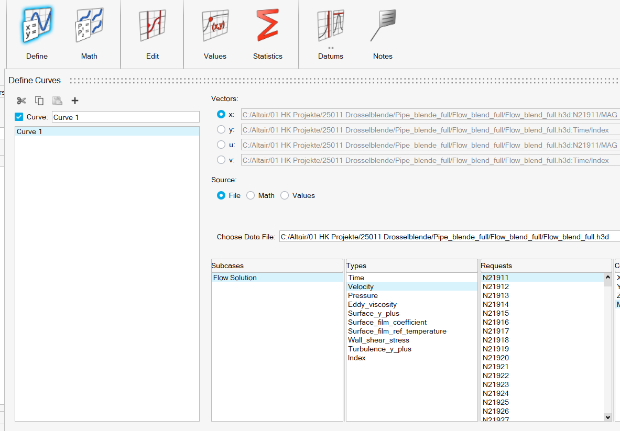Select request N21912

pyautogui.click(x=542, y=287)
